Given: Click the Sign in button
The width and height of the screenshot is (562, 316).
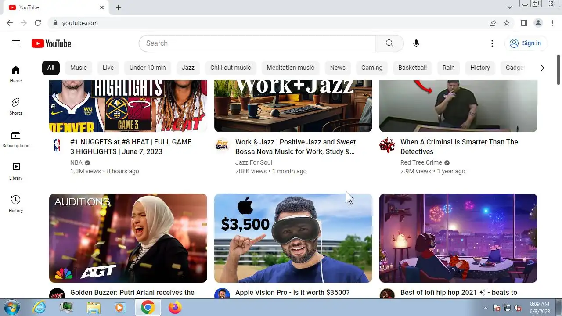Looking at the screenshot, I should (x=526, y=43).
